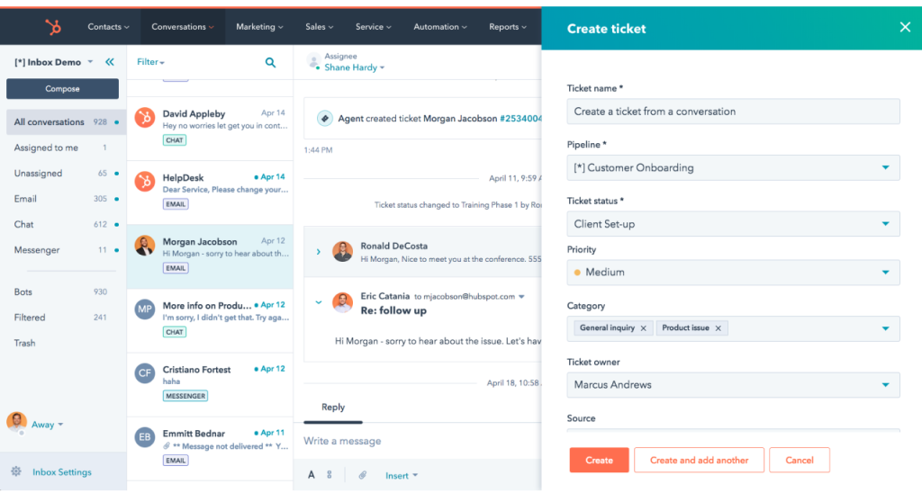Viewport: 922px width, 502px height.
Task: Click the CF avatar circle
Action: click(x=145, y=373)
